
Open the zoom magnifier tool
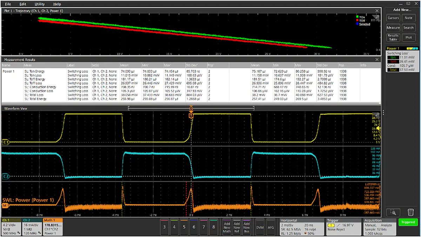[x=393, y=212]
